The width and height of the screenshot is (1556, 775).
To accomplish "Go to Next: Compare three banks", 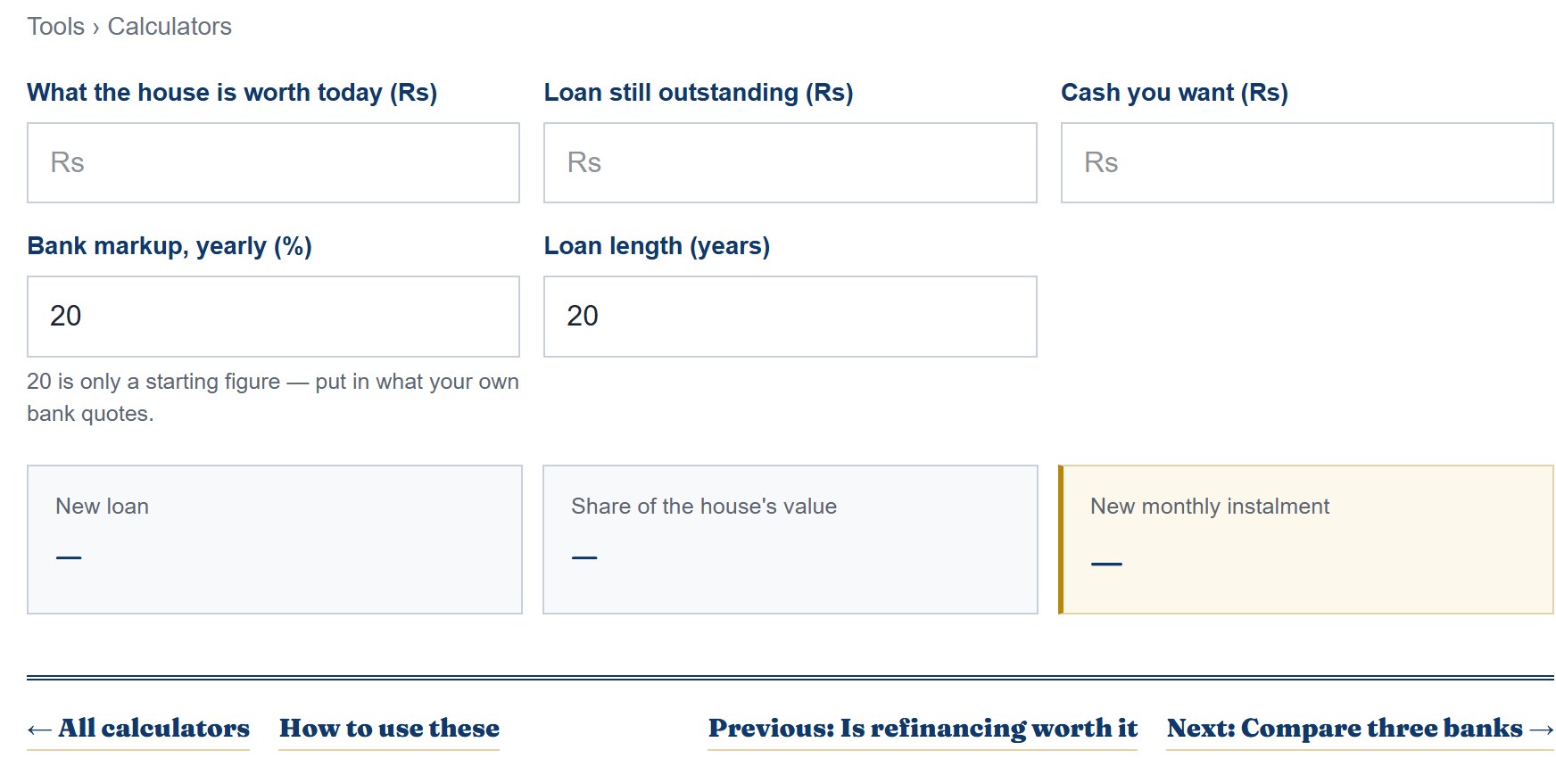I will [x=1361, y=729].
